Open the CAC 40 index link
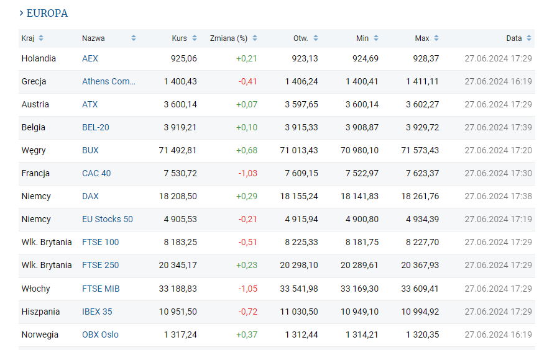The image size is (552, 350). (x=96, y=173)
